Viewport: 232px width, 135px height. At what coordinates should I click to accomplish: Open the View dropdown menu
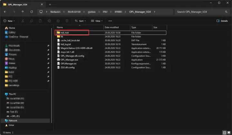[x=97, y=21]
